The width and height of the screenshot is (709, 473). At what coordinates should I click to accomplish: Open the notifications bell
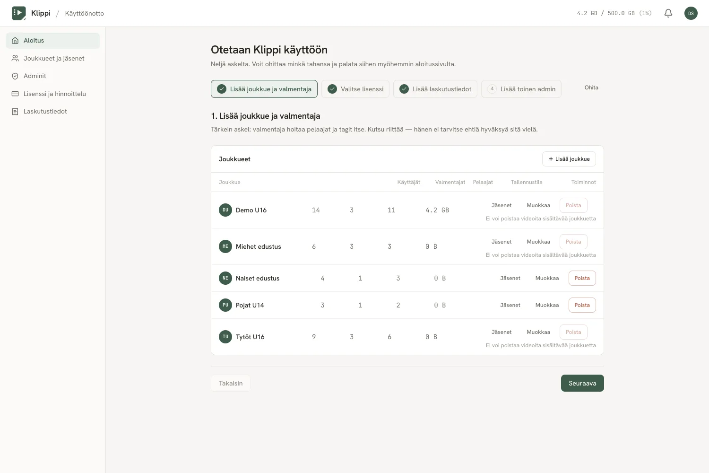point(668,13)
